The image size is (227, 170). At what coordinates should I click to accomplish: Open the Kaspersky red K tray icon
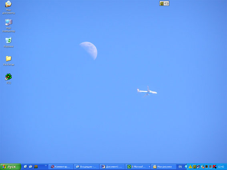click(x=215, y=167)
